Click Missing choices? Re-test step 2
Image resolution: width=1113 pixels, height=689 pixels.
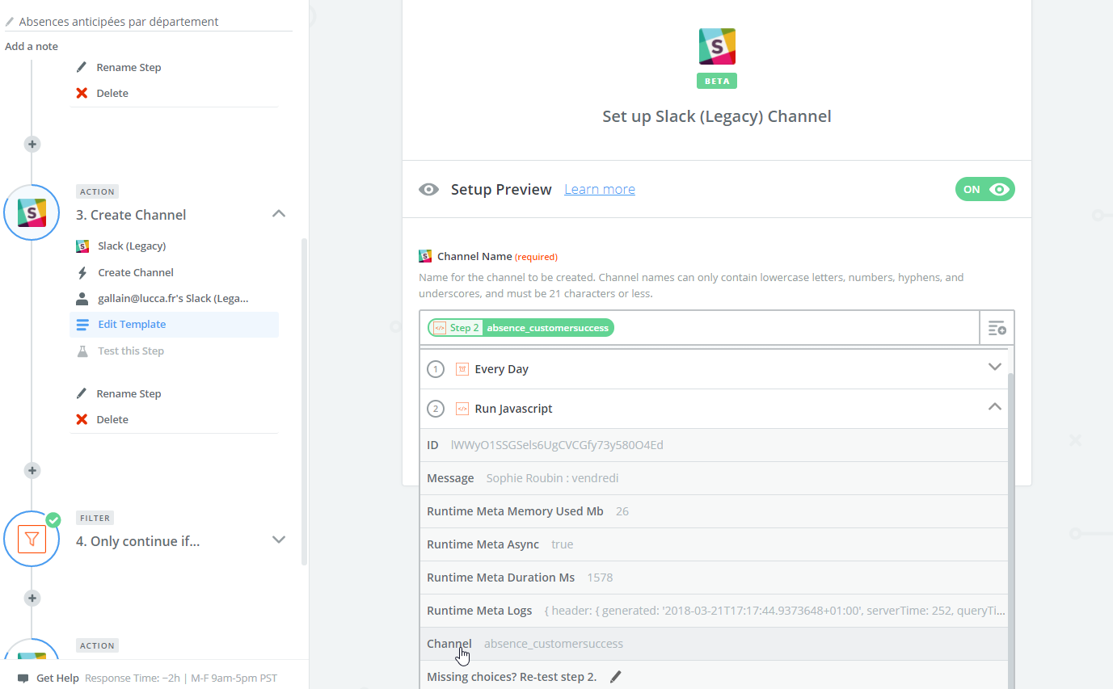click(x=512, y=677)
